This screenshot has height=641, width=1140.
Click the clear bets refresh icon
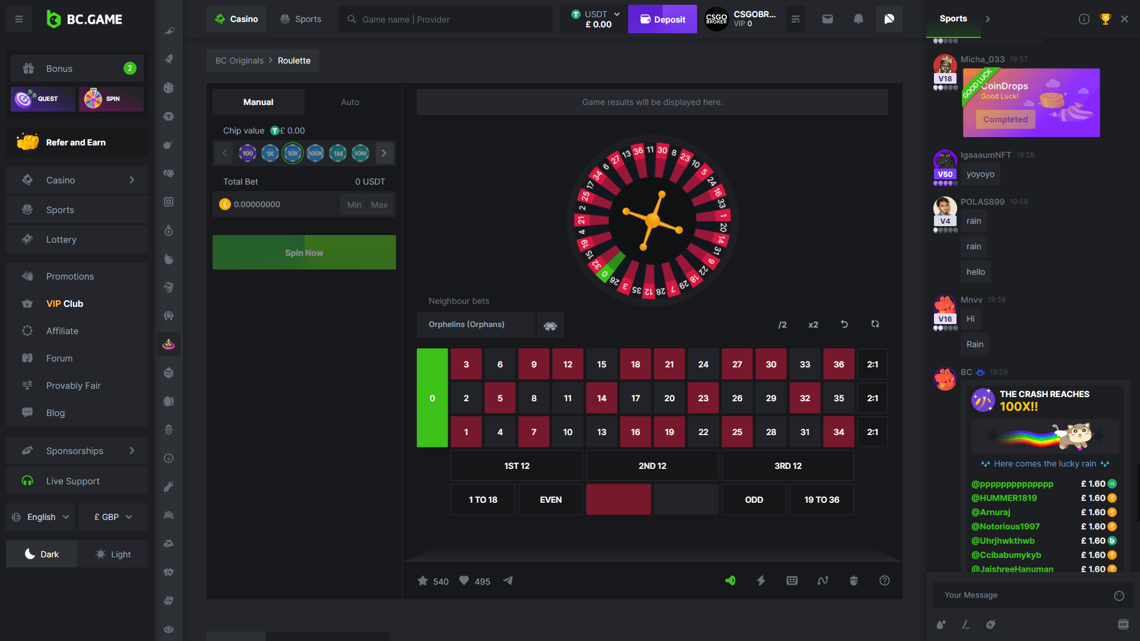875,324
